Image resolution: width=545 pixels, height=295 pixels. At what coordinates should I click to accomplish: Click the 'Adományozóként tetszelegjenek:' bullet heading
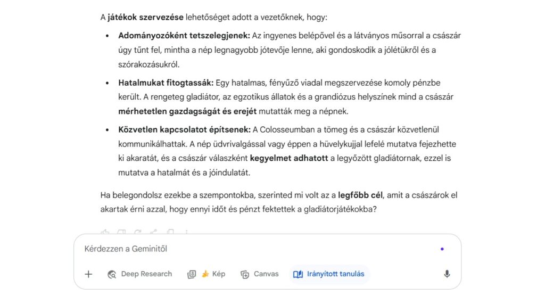pyautogui.click(x=184, y=36)
